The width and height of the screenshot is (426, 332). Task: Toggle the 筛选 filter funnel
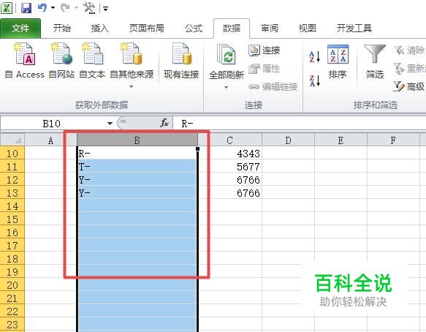[x=375, y=61]
